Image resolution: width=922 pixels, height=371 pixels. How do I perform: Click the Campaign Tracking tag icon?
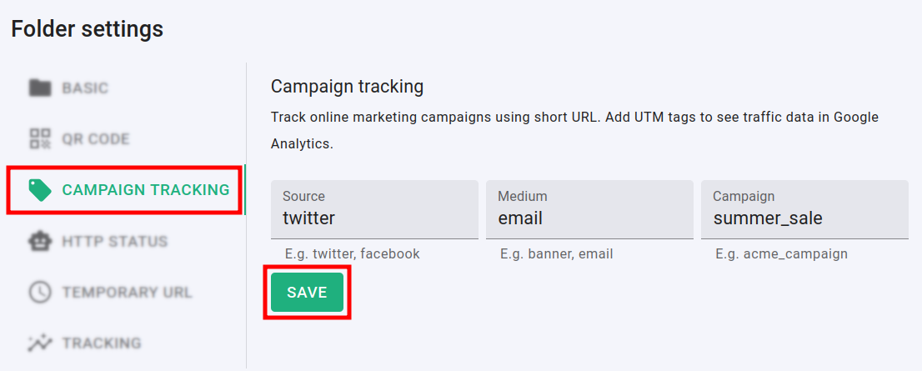click(x=40, y=190)
